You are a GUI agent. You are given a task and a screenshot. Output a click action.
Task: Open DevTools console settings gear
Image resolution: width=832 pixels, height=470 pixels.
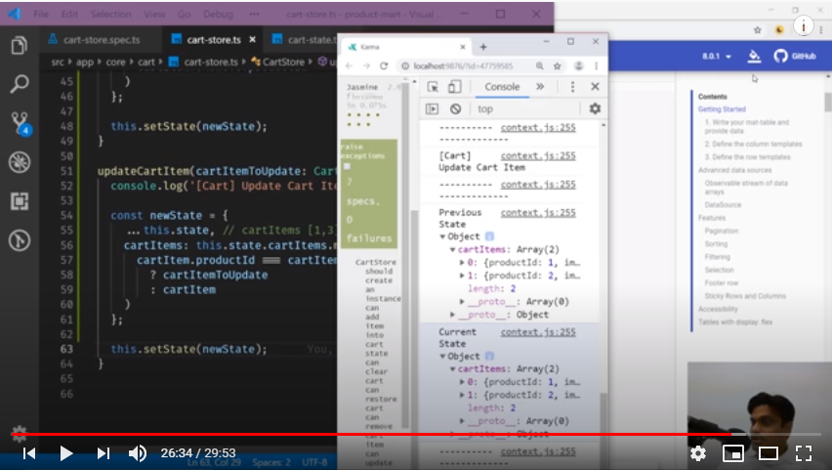[x=594, y=108]
